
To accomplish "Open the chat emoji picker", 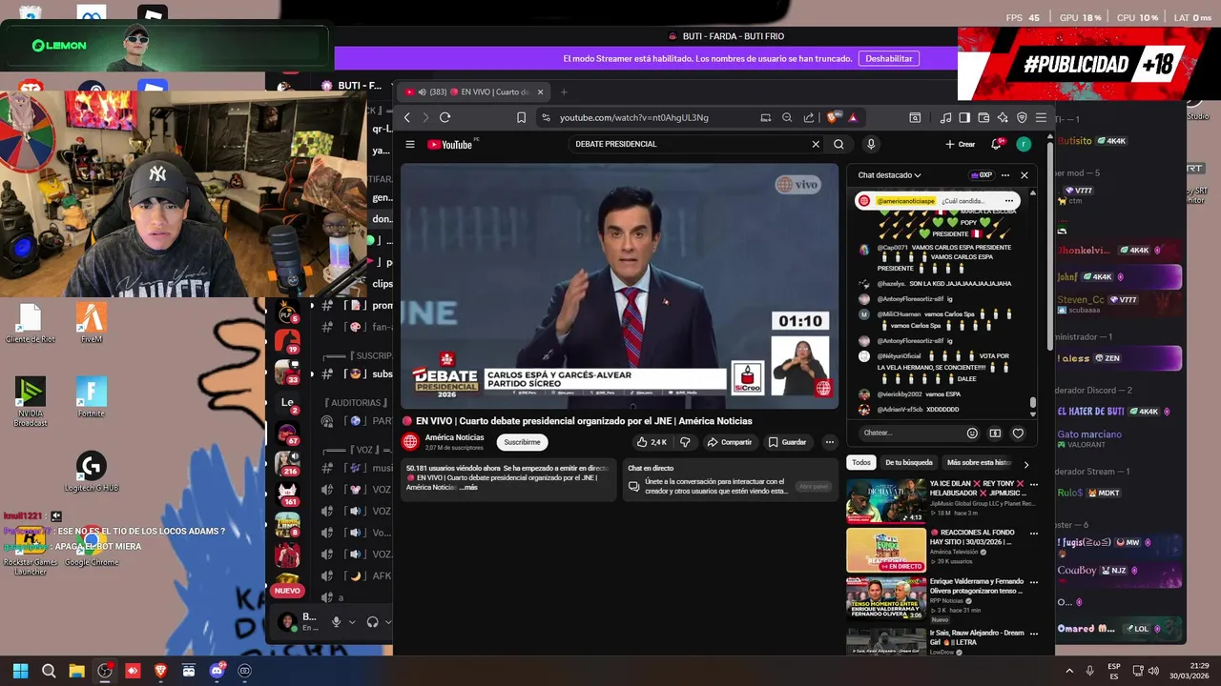I will [x=972, y=433].
